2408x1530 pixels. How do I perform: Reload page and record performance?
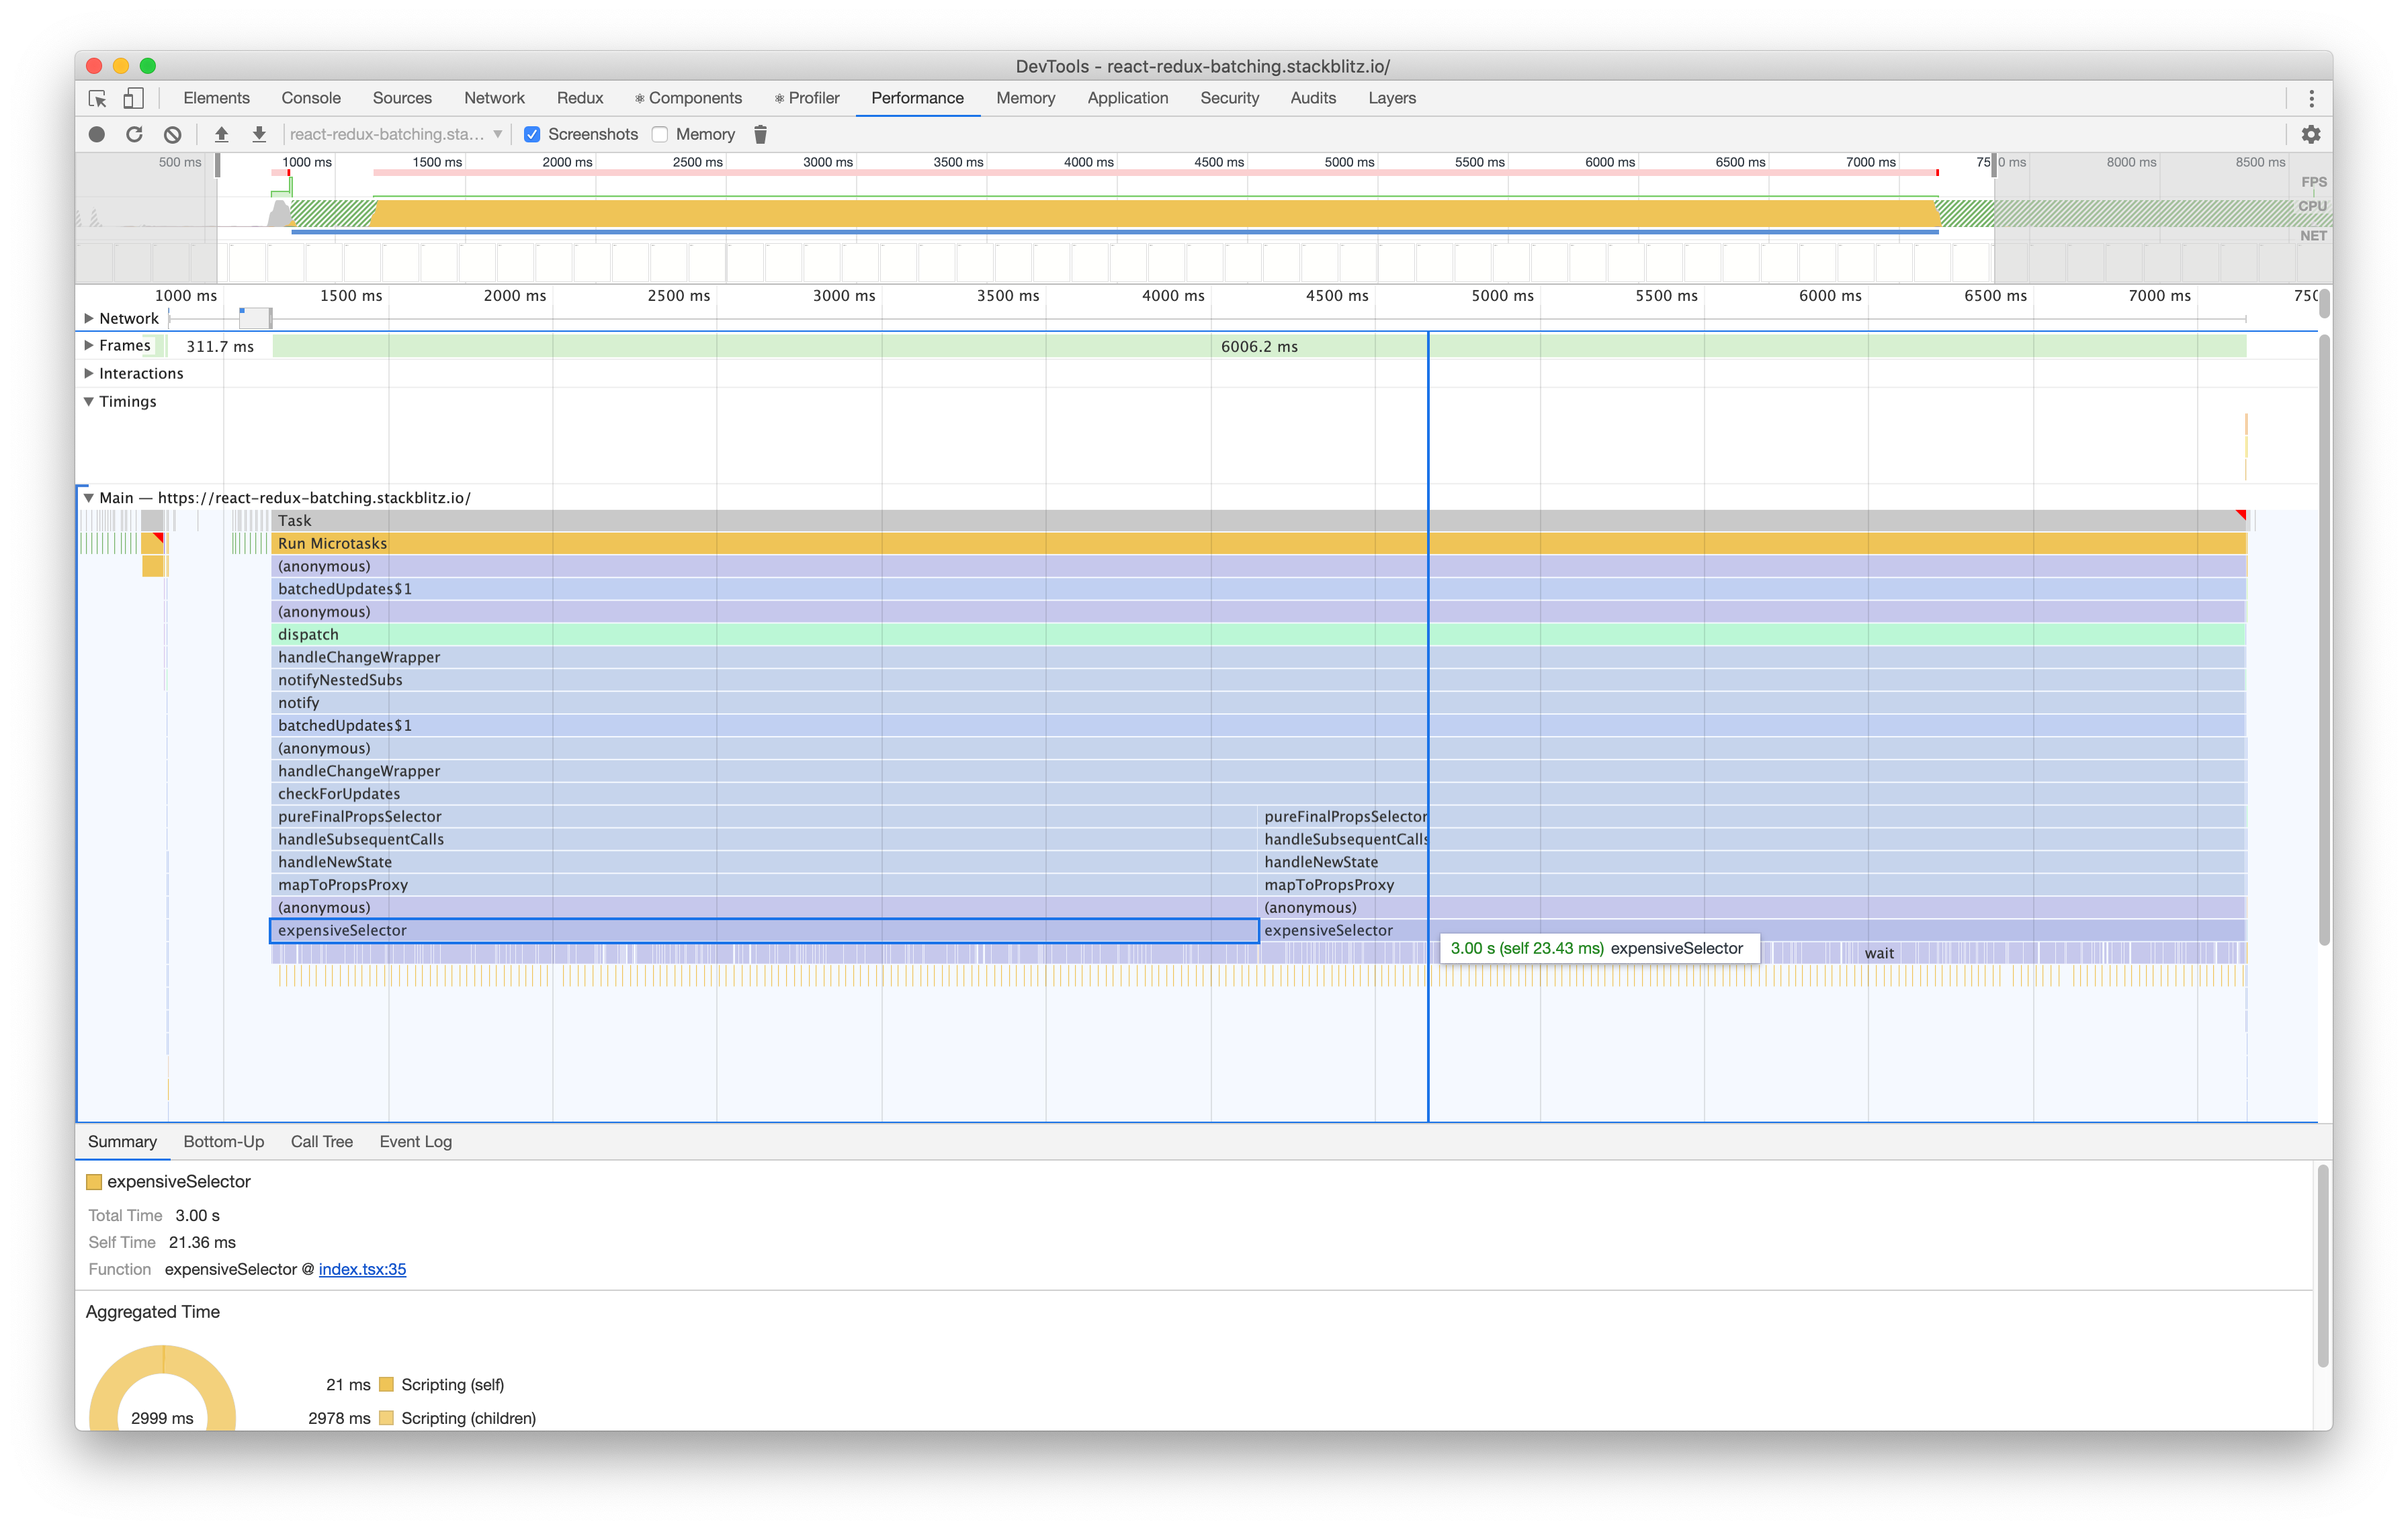pos(135,134)
